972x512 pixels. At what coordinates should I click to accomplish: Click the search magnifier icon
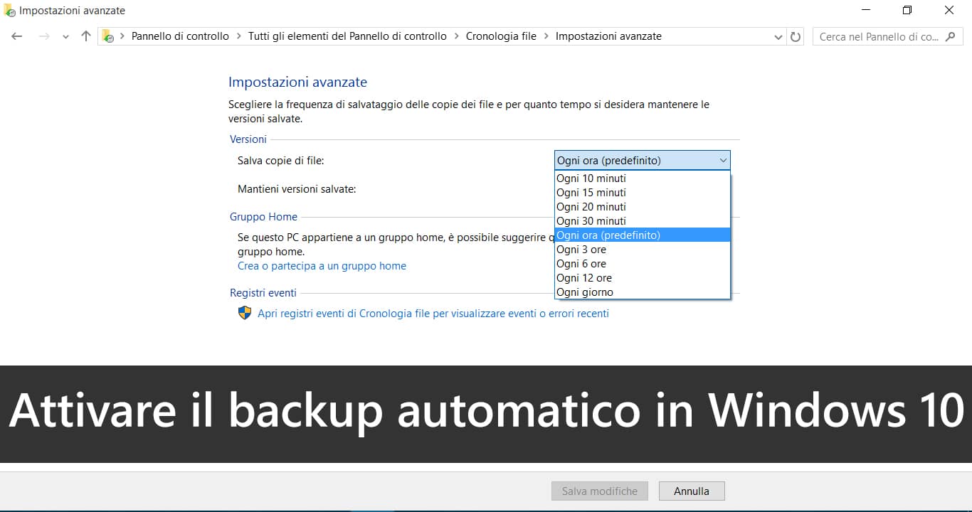click(x=951, y=36)
